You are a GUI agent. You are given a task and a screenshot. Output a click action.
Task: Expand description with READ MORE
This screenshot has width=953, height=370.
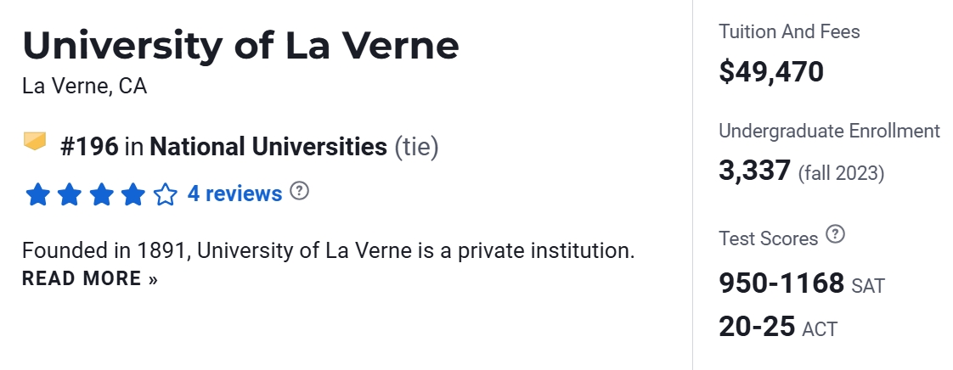tap(90, 278)
